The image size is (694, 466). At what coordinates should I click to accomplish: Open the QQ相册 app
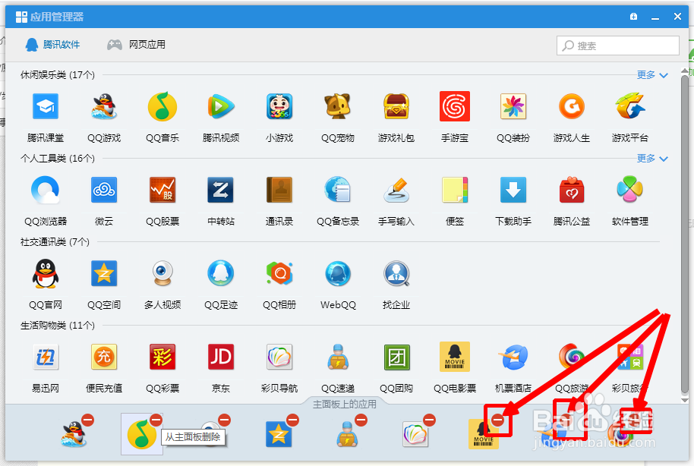click(x=279, y=273)
